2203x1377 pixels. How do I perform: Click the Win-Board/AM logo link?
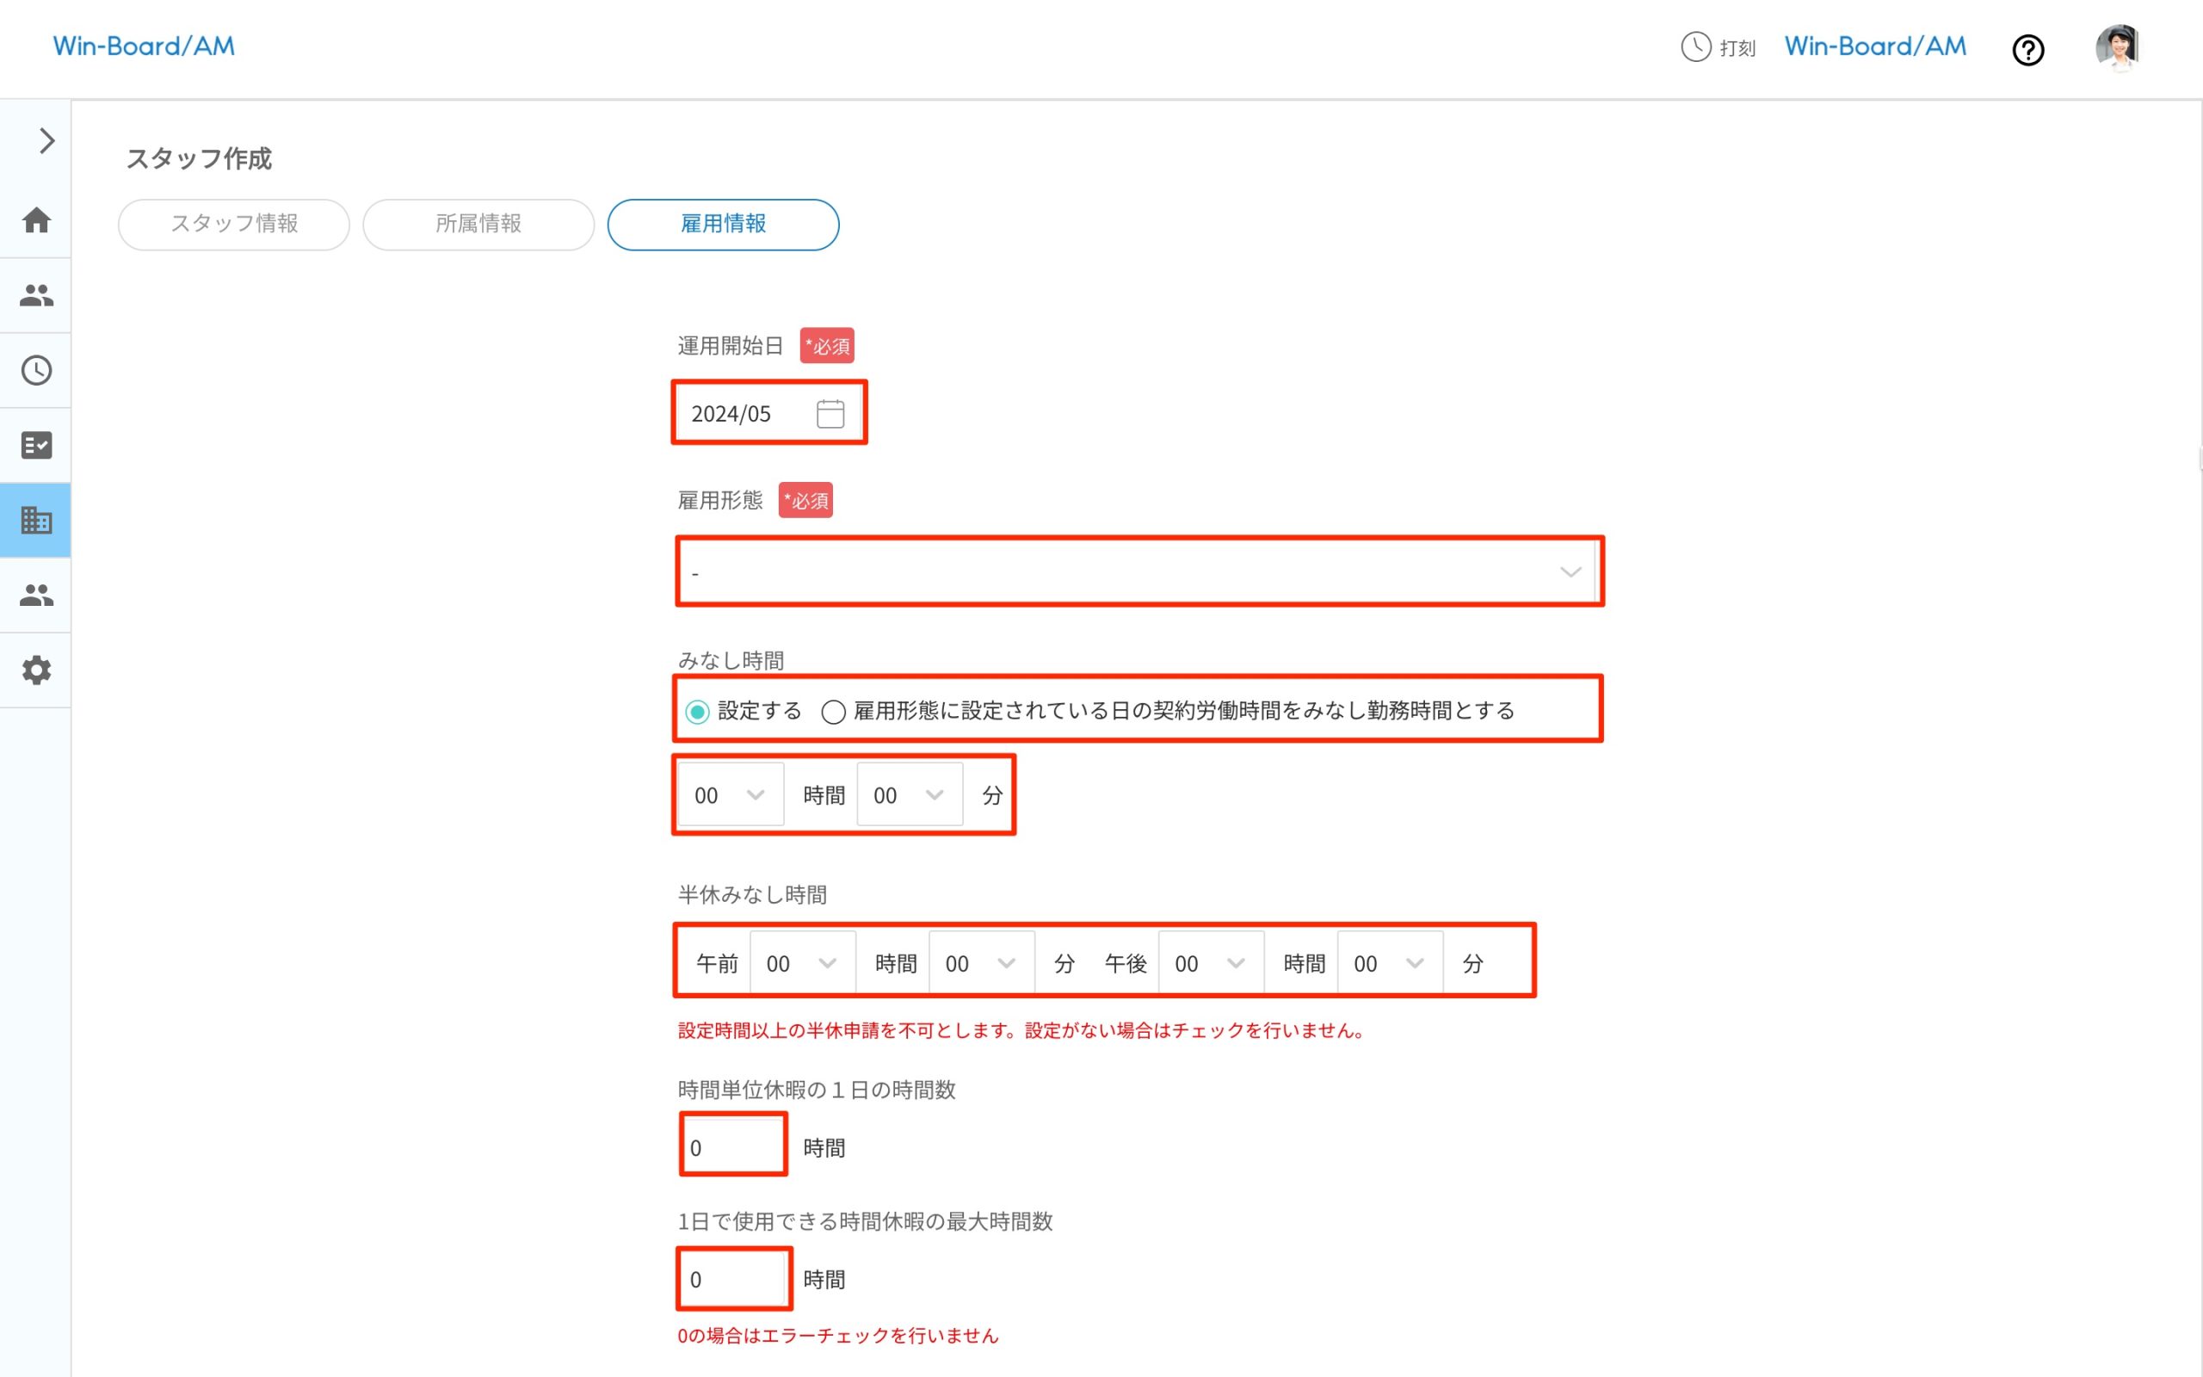coord(144,46)
